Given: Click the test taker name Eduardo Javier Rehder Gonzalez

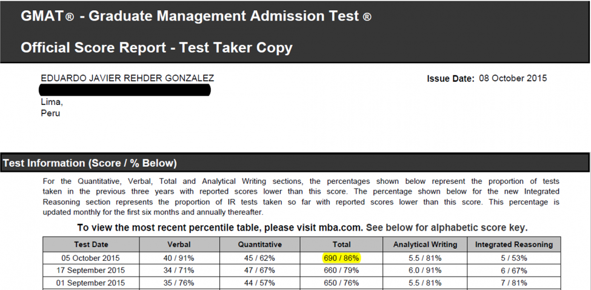Looking at the screenshot, I should [127, 78].
